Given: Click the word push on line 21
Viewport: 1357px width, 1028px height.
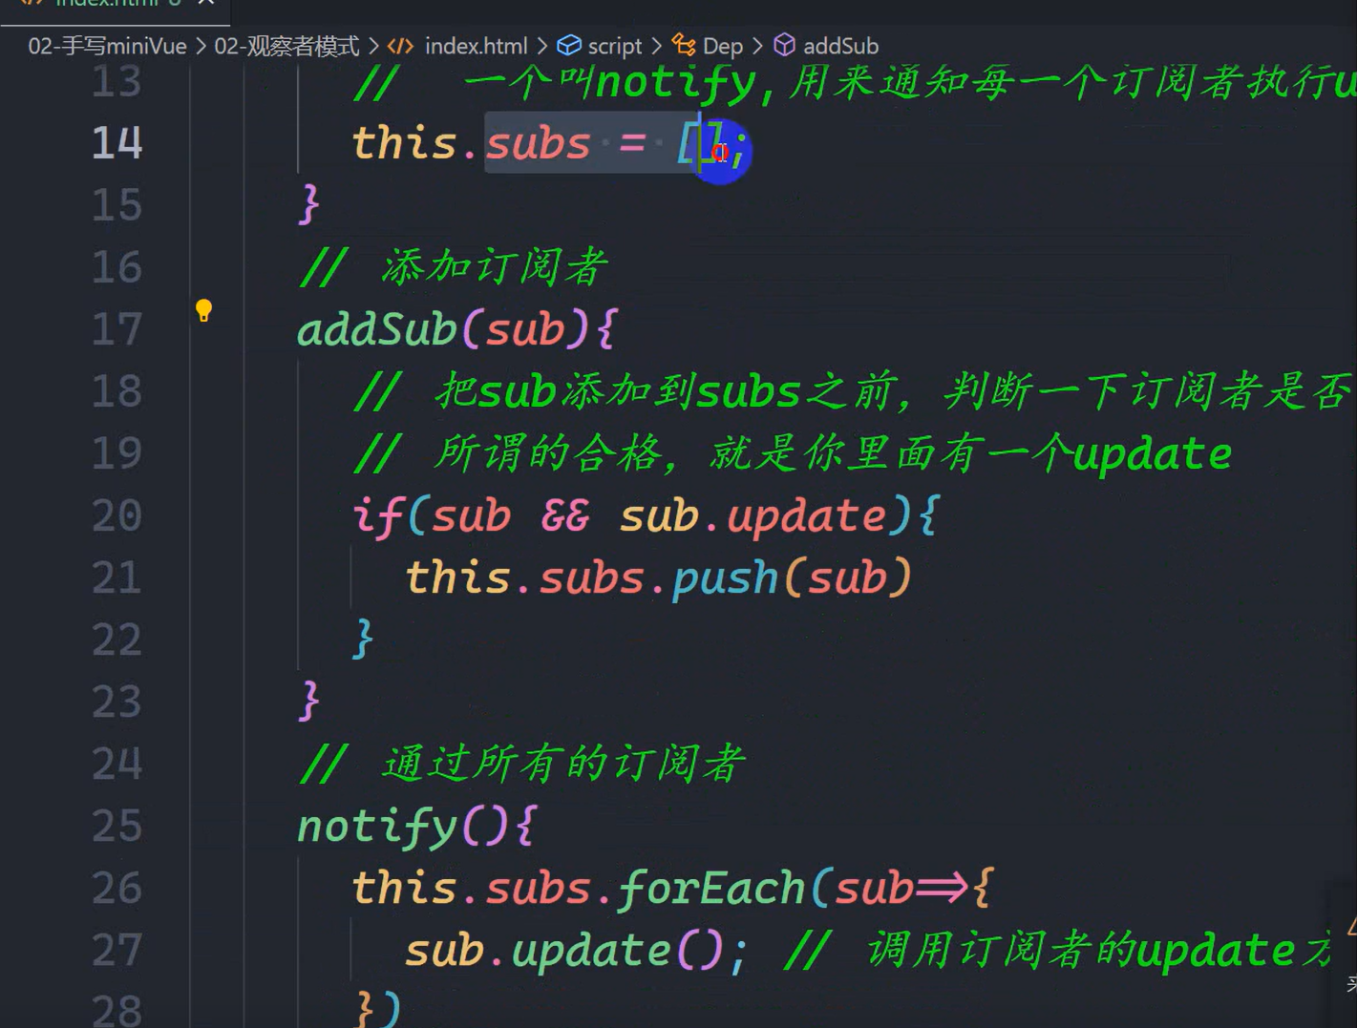Looking at the screenshot, I should 725,578.
